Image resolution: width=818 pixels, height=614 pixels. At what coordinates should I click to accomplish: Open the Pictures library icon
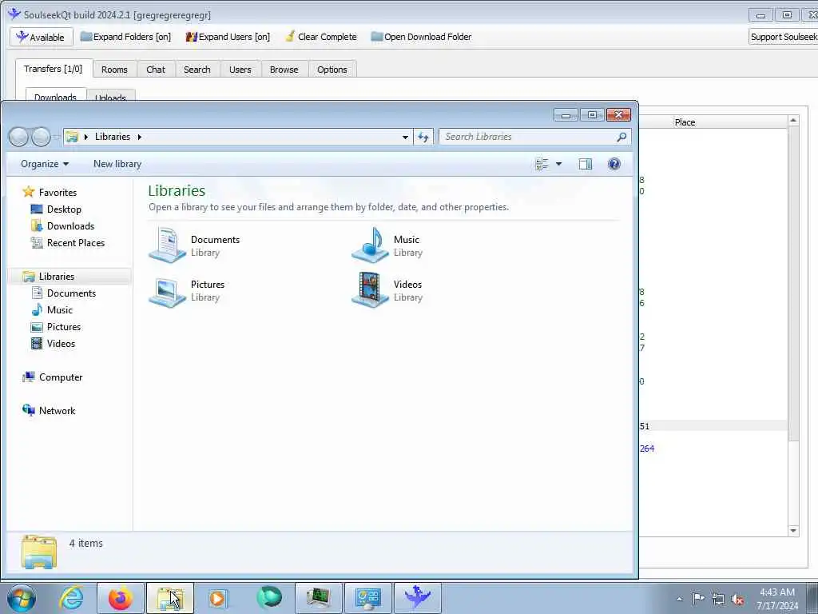(x=167, y=291)
